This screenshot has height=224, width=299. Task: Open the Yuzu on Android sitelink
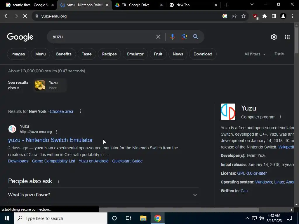(94, 161)
